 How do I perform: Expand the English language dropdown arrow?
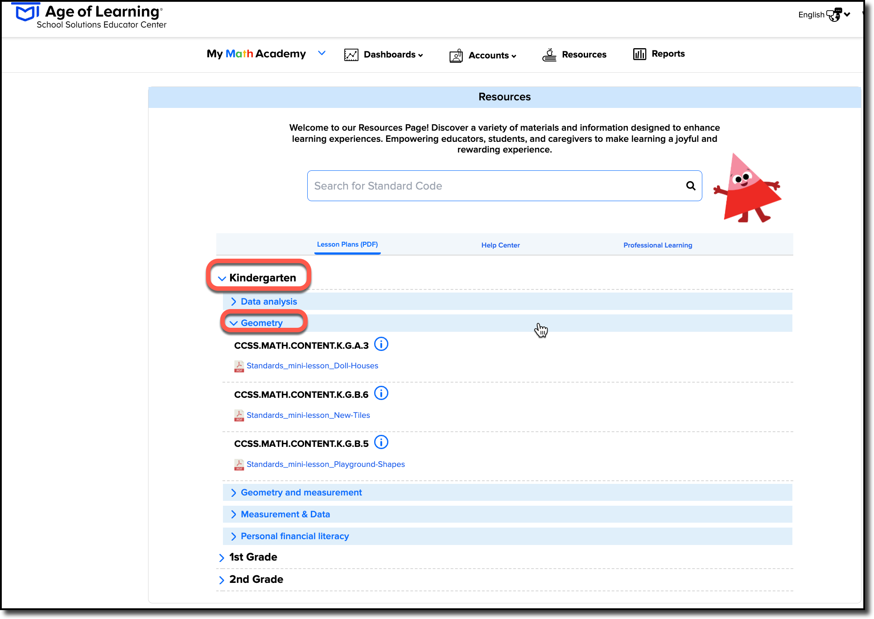tap(847, 15)
